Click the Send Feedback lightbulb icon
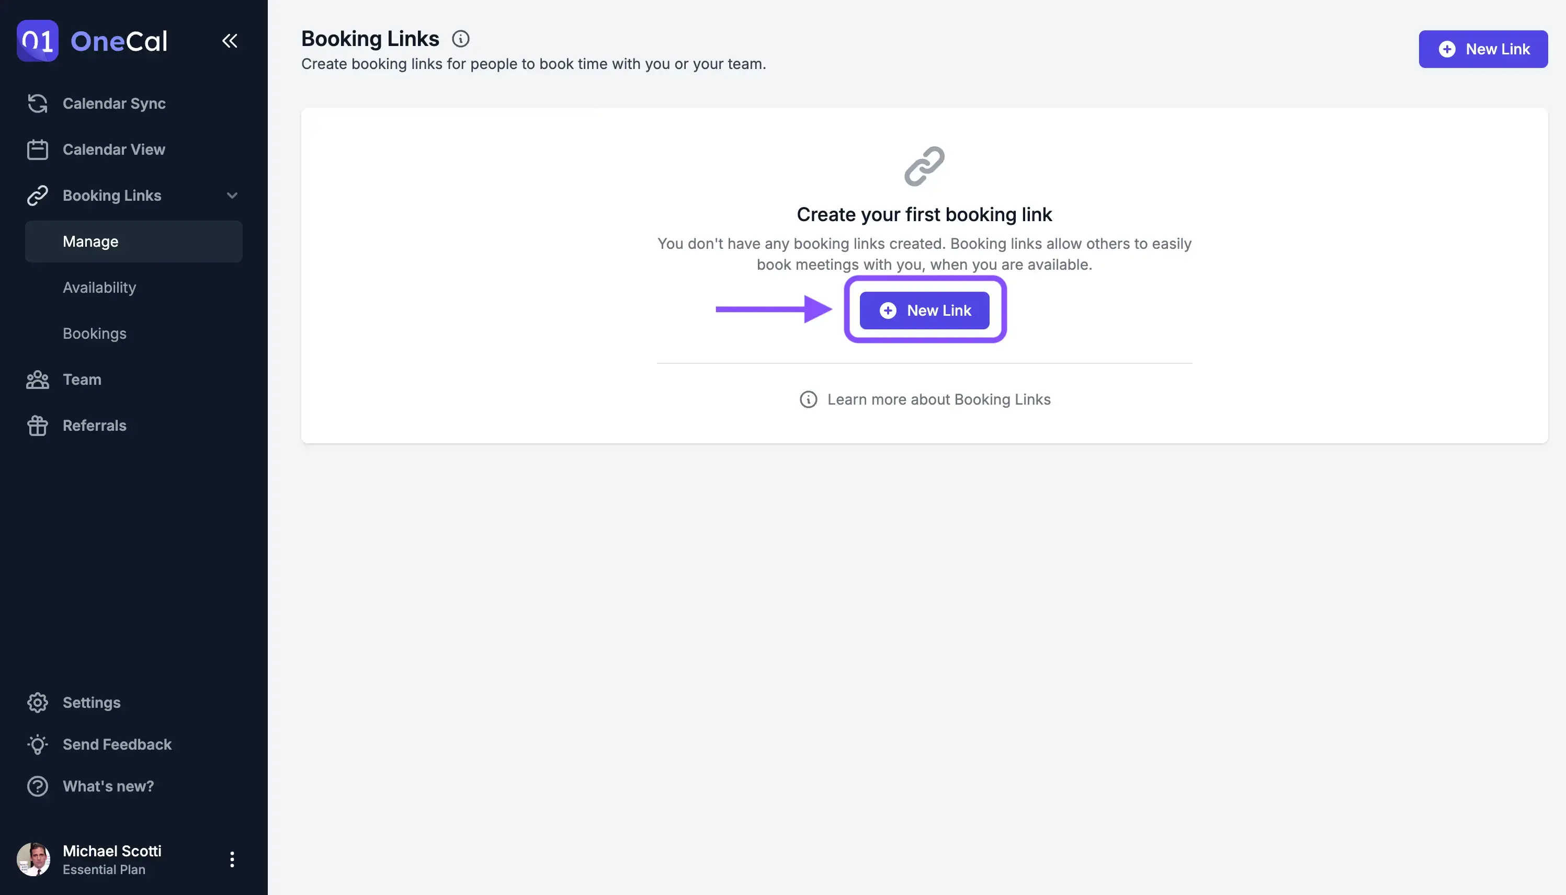The height and width of the screenshot is (895, 1566). point(38,744)
